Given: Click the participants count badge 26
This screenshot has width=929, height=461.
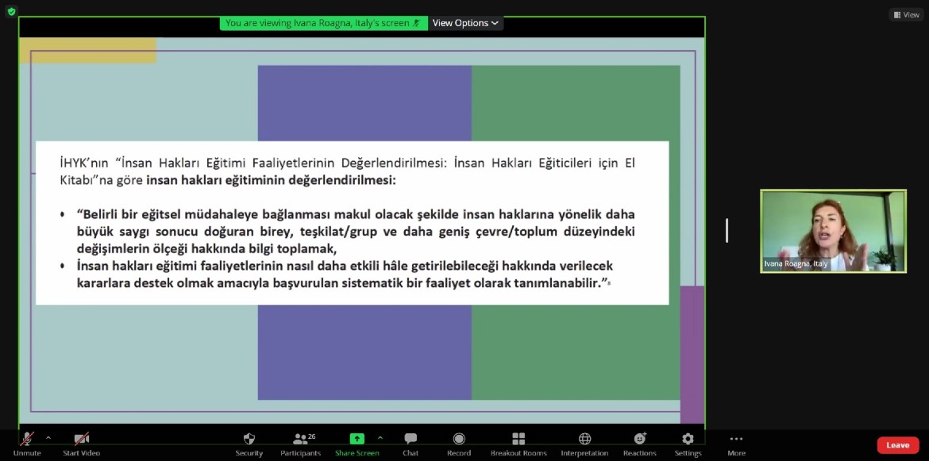Looking at the screenshot, I should pyautogui.click(x=311, y=436).
